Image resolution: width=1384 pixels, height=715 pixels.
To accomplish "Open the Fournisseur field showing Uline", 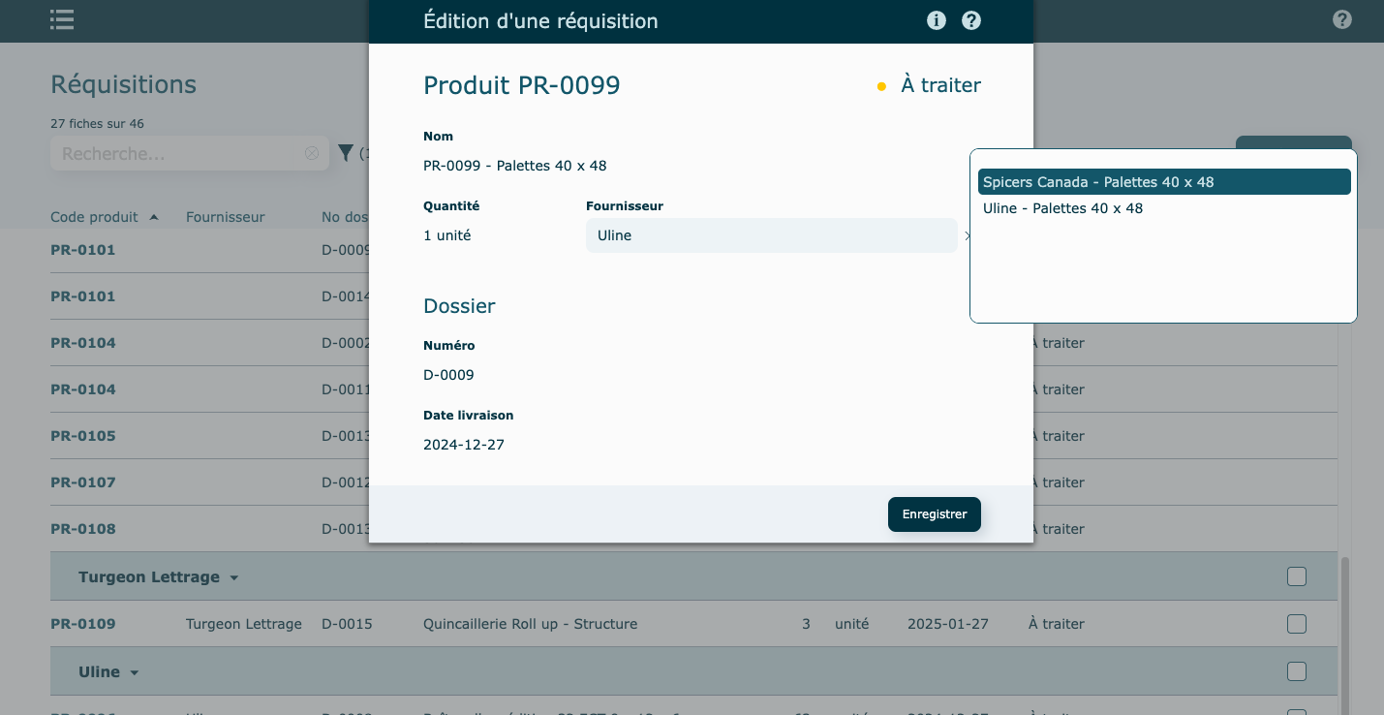I will [x=771, y=235].
